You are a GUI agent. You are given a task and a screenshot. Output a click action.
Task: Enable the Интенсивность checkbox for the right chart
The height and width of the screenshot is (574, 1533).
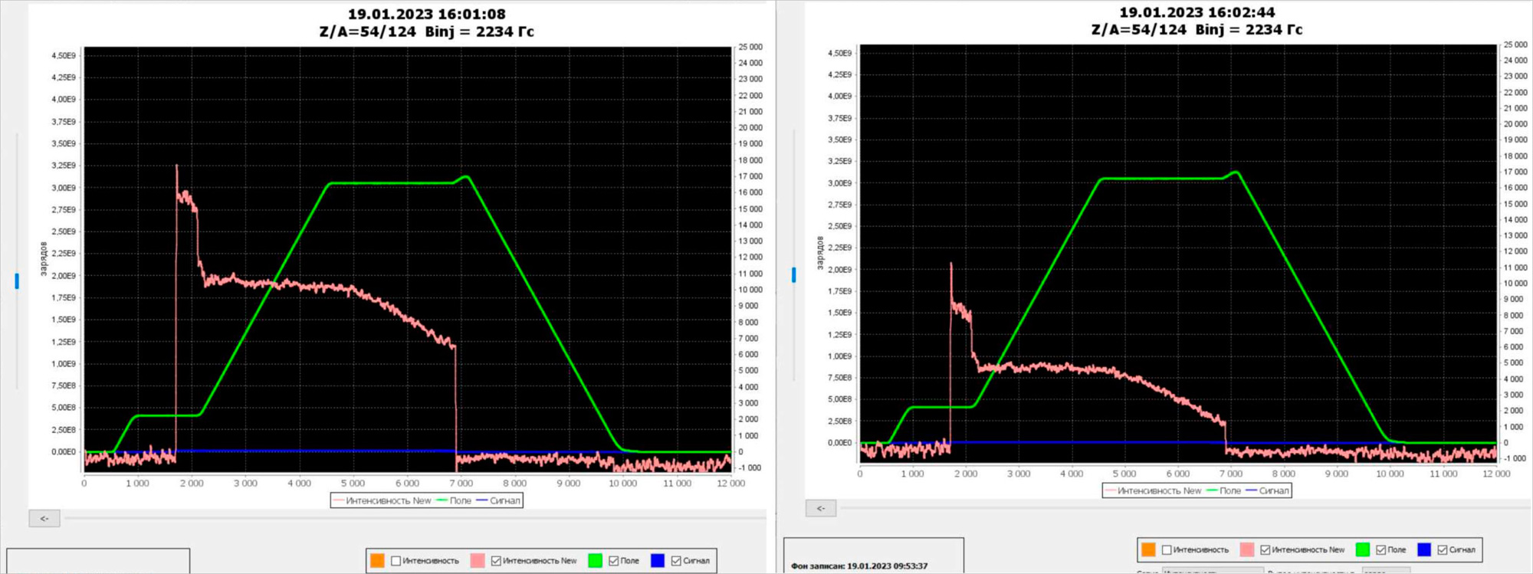(x=1167, y=549)
